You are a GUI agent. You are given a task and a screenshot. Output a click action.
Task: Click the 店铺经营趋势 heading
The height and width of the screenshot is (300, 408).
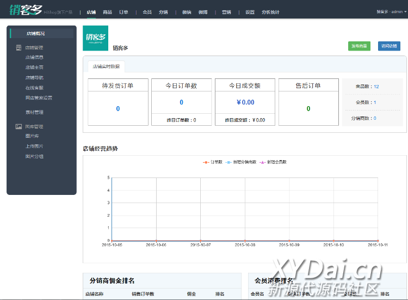pyautogui.click(x=100, y=149)
